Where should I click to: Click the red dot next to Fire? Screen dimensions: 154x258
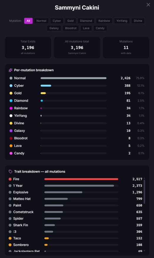pyautogui.click(x=10, y=179)
